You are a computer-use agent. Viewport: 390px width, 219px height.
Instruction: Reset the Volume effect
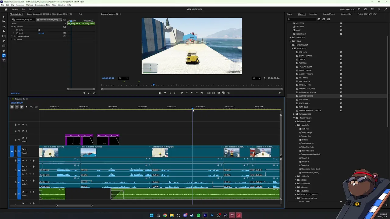click(65, 27)
